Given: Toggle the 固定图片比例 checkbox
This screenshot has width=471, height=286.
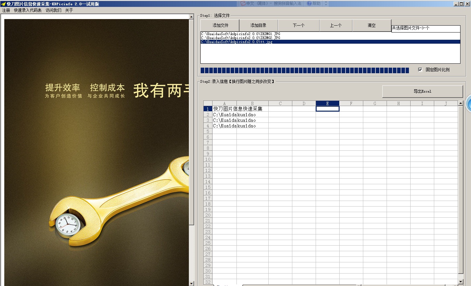Looking at the screenshot, I should 420,70.
